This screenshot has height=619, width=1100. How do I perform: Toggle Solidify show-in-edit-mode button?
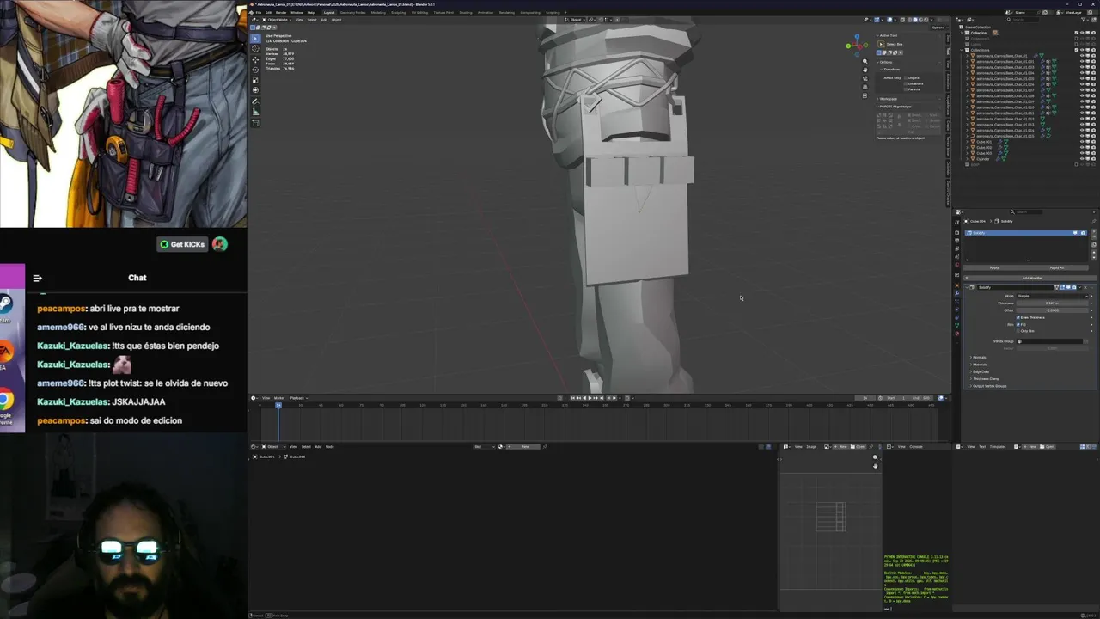[1062, 287]
